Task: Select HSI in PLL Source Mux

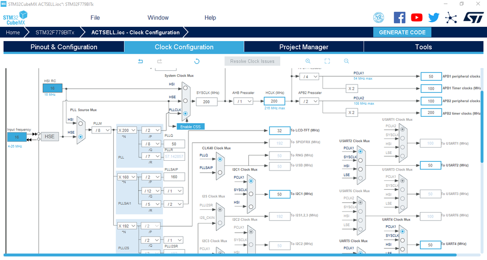Action: (81, 124)
